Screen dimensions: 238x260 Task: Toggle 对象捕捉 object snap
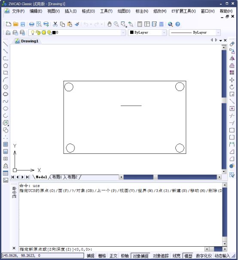click(140, 256)
